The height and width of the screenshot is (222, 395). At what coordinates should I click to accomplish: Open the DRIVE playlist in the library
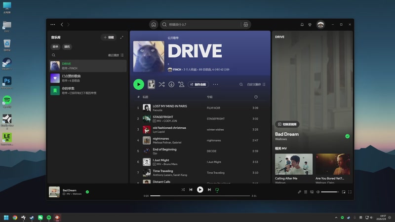click(88, 66)
